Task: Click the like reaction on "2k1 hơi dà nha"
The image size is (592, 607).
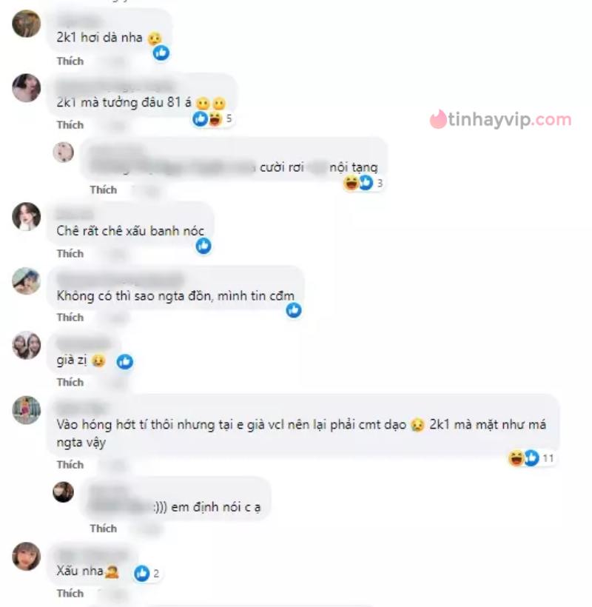Action: click(x=161, y=53)
